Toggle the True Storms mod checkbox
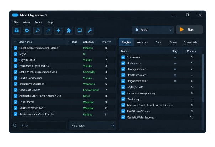The image size is (215, 147). pyautogui.click(x=16, y=102)
